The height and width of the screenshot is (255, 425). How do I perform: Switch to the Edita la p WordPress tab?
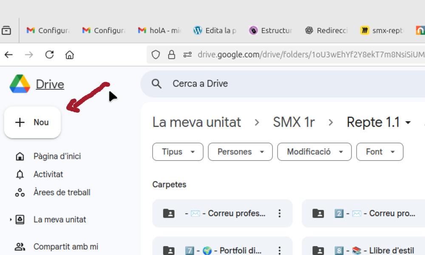215,30
